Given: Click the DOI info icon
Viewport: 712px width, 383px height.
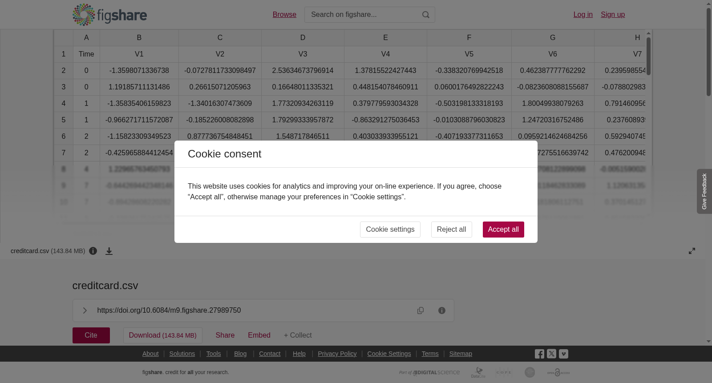Looking at the screenshot, I should [442, 310].
